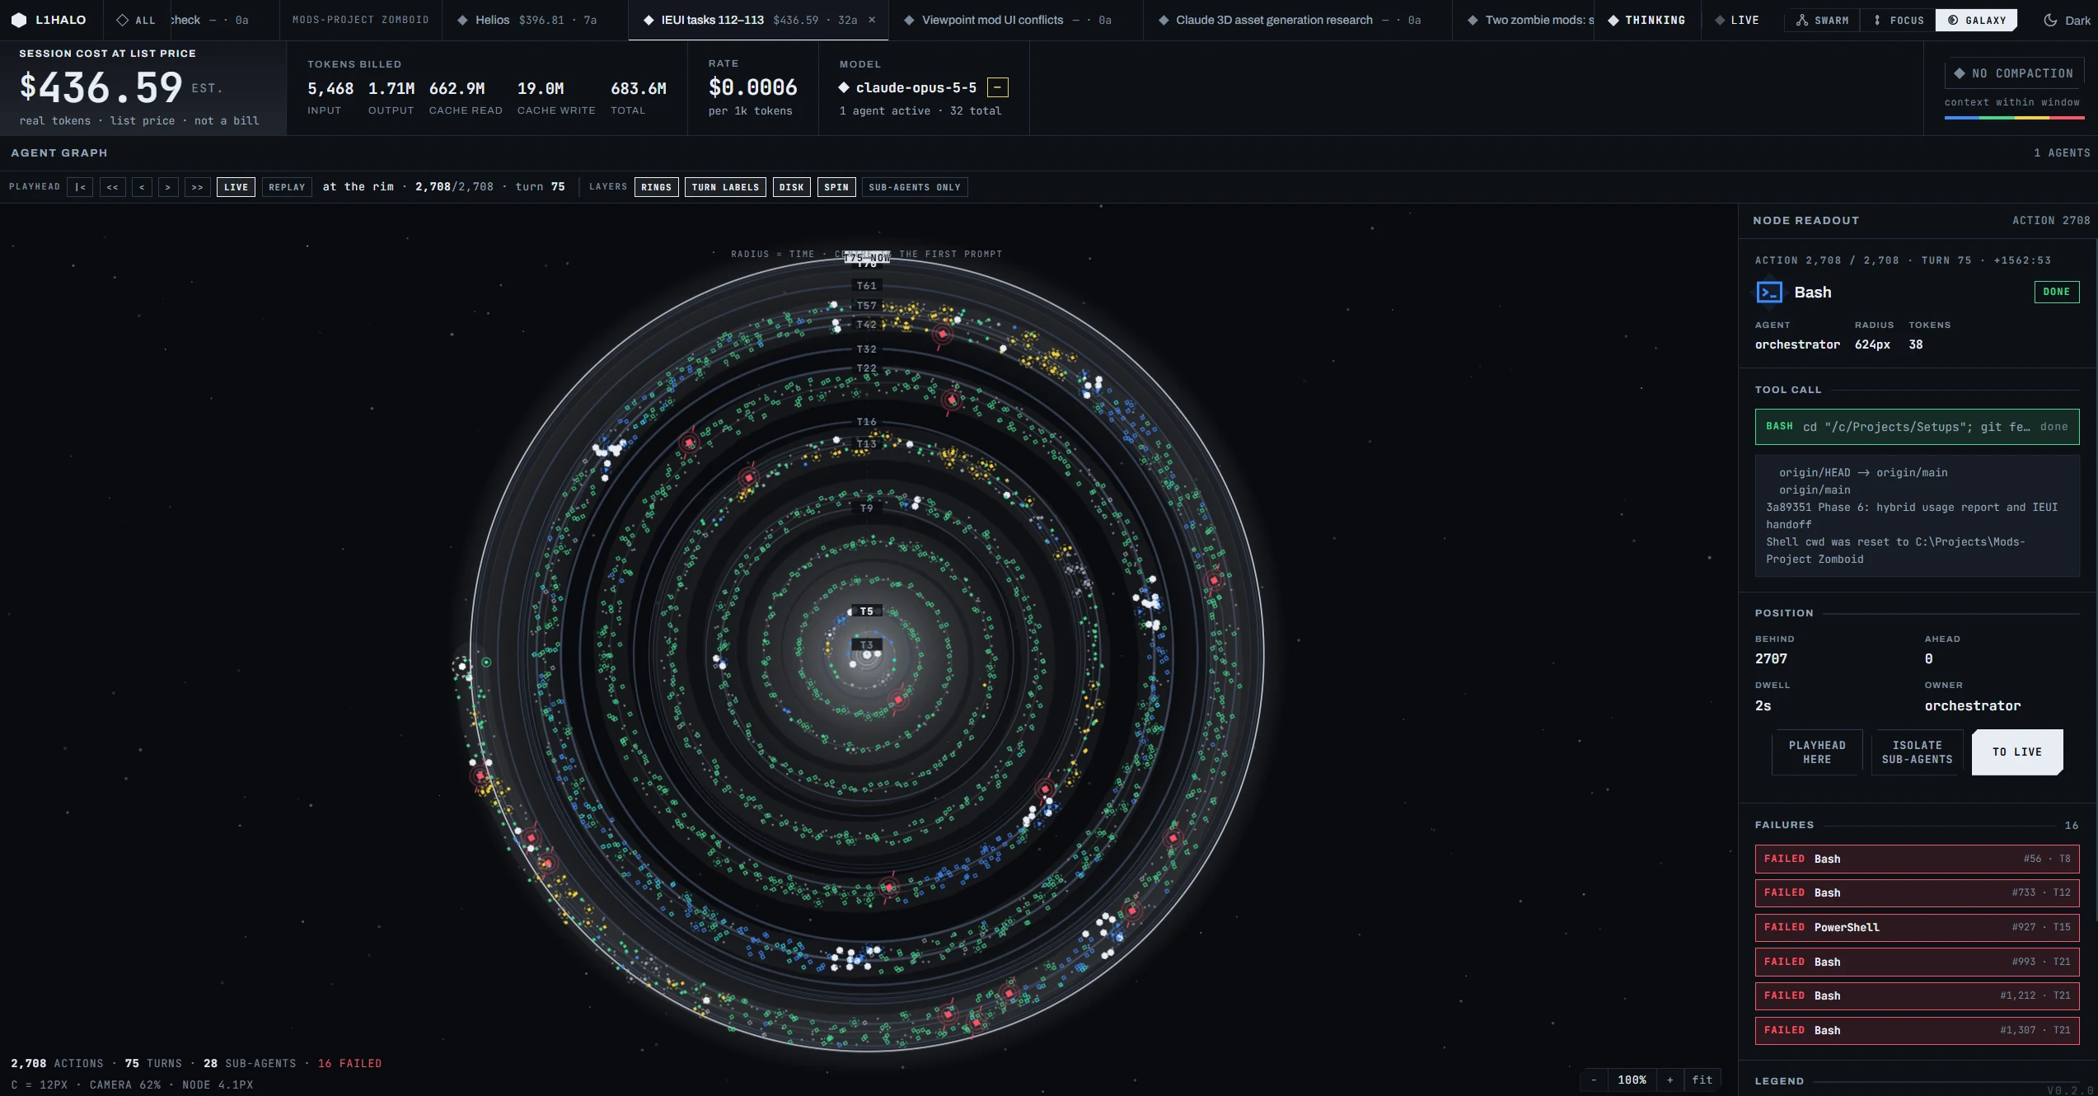Image resolution: width=2098 pixels, height=1096 pixels.
Task: Select the T16 turn label on graph
Action: [866, 422]
